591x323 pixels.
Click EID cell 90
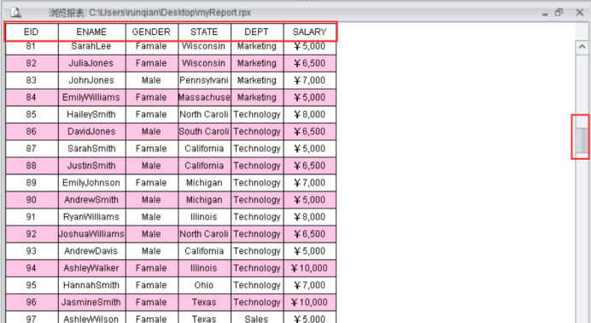[x=32, y=200]
